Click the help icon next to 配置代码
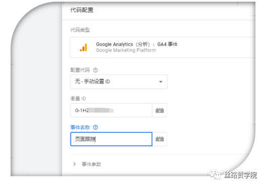The image size is (265, 187). click(x=96, y=70)
